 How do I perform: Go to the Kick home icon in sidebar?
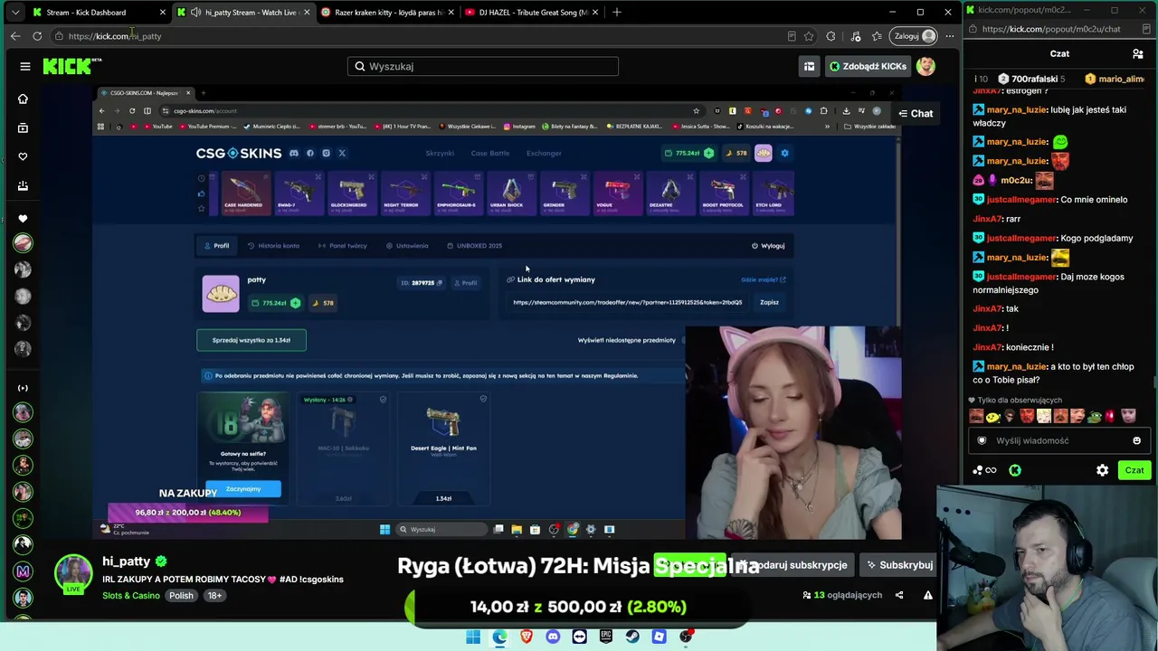[23, 99]
